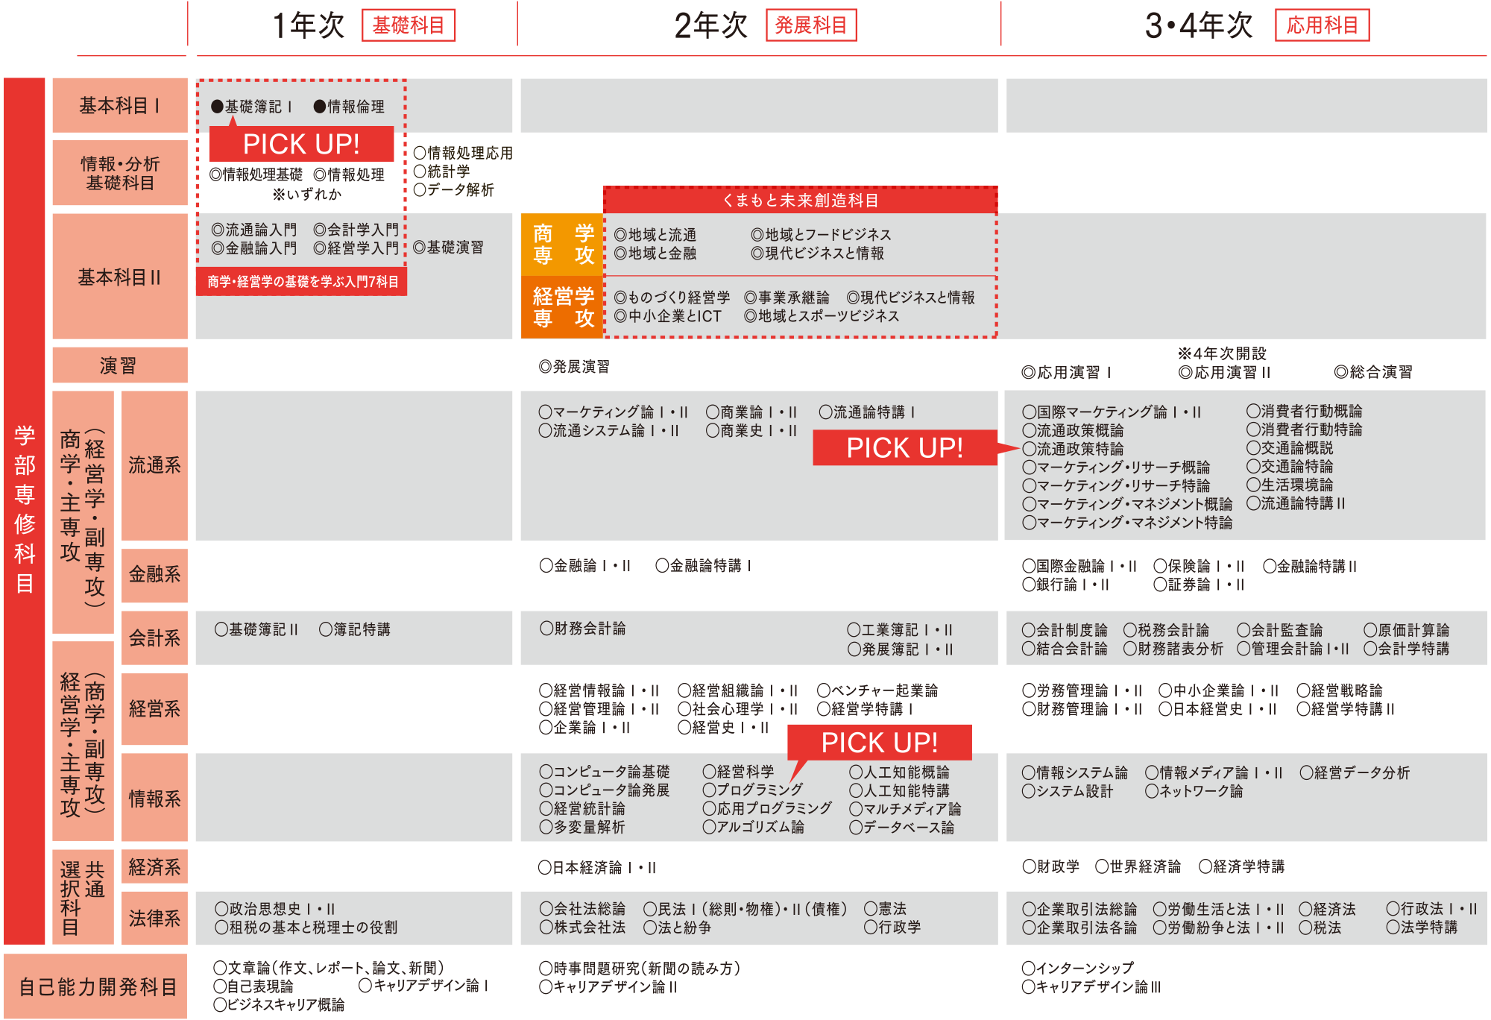Image resolution: width=1491 pixels, height=1020 pixels.
Task: Click PICK UP! callout beside 流通政策特論
Action: pos(904,447)
